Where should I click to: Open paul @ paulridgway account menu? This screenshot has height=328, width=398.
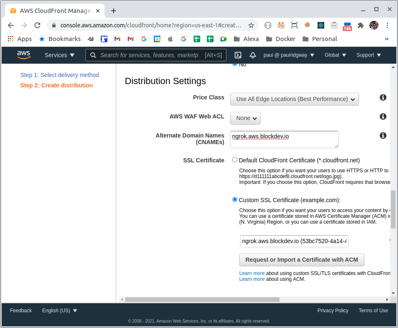point(289,55)
